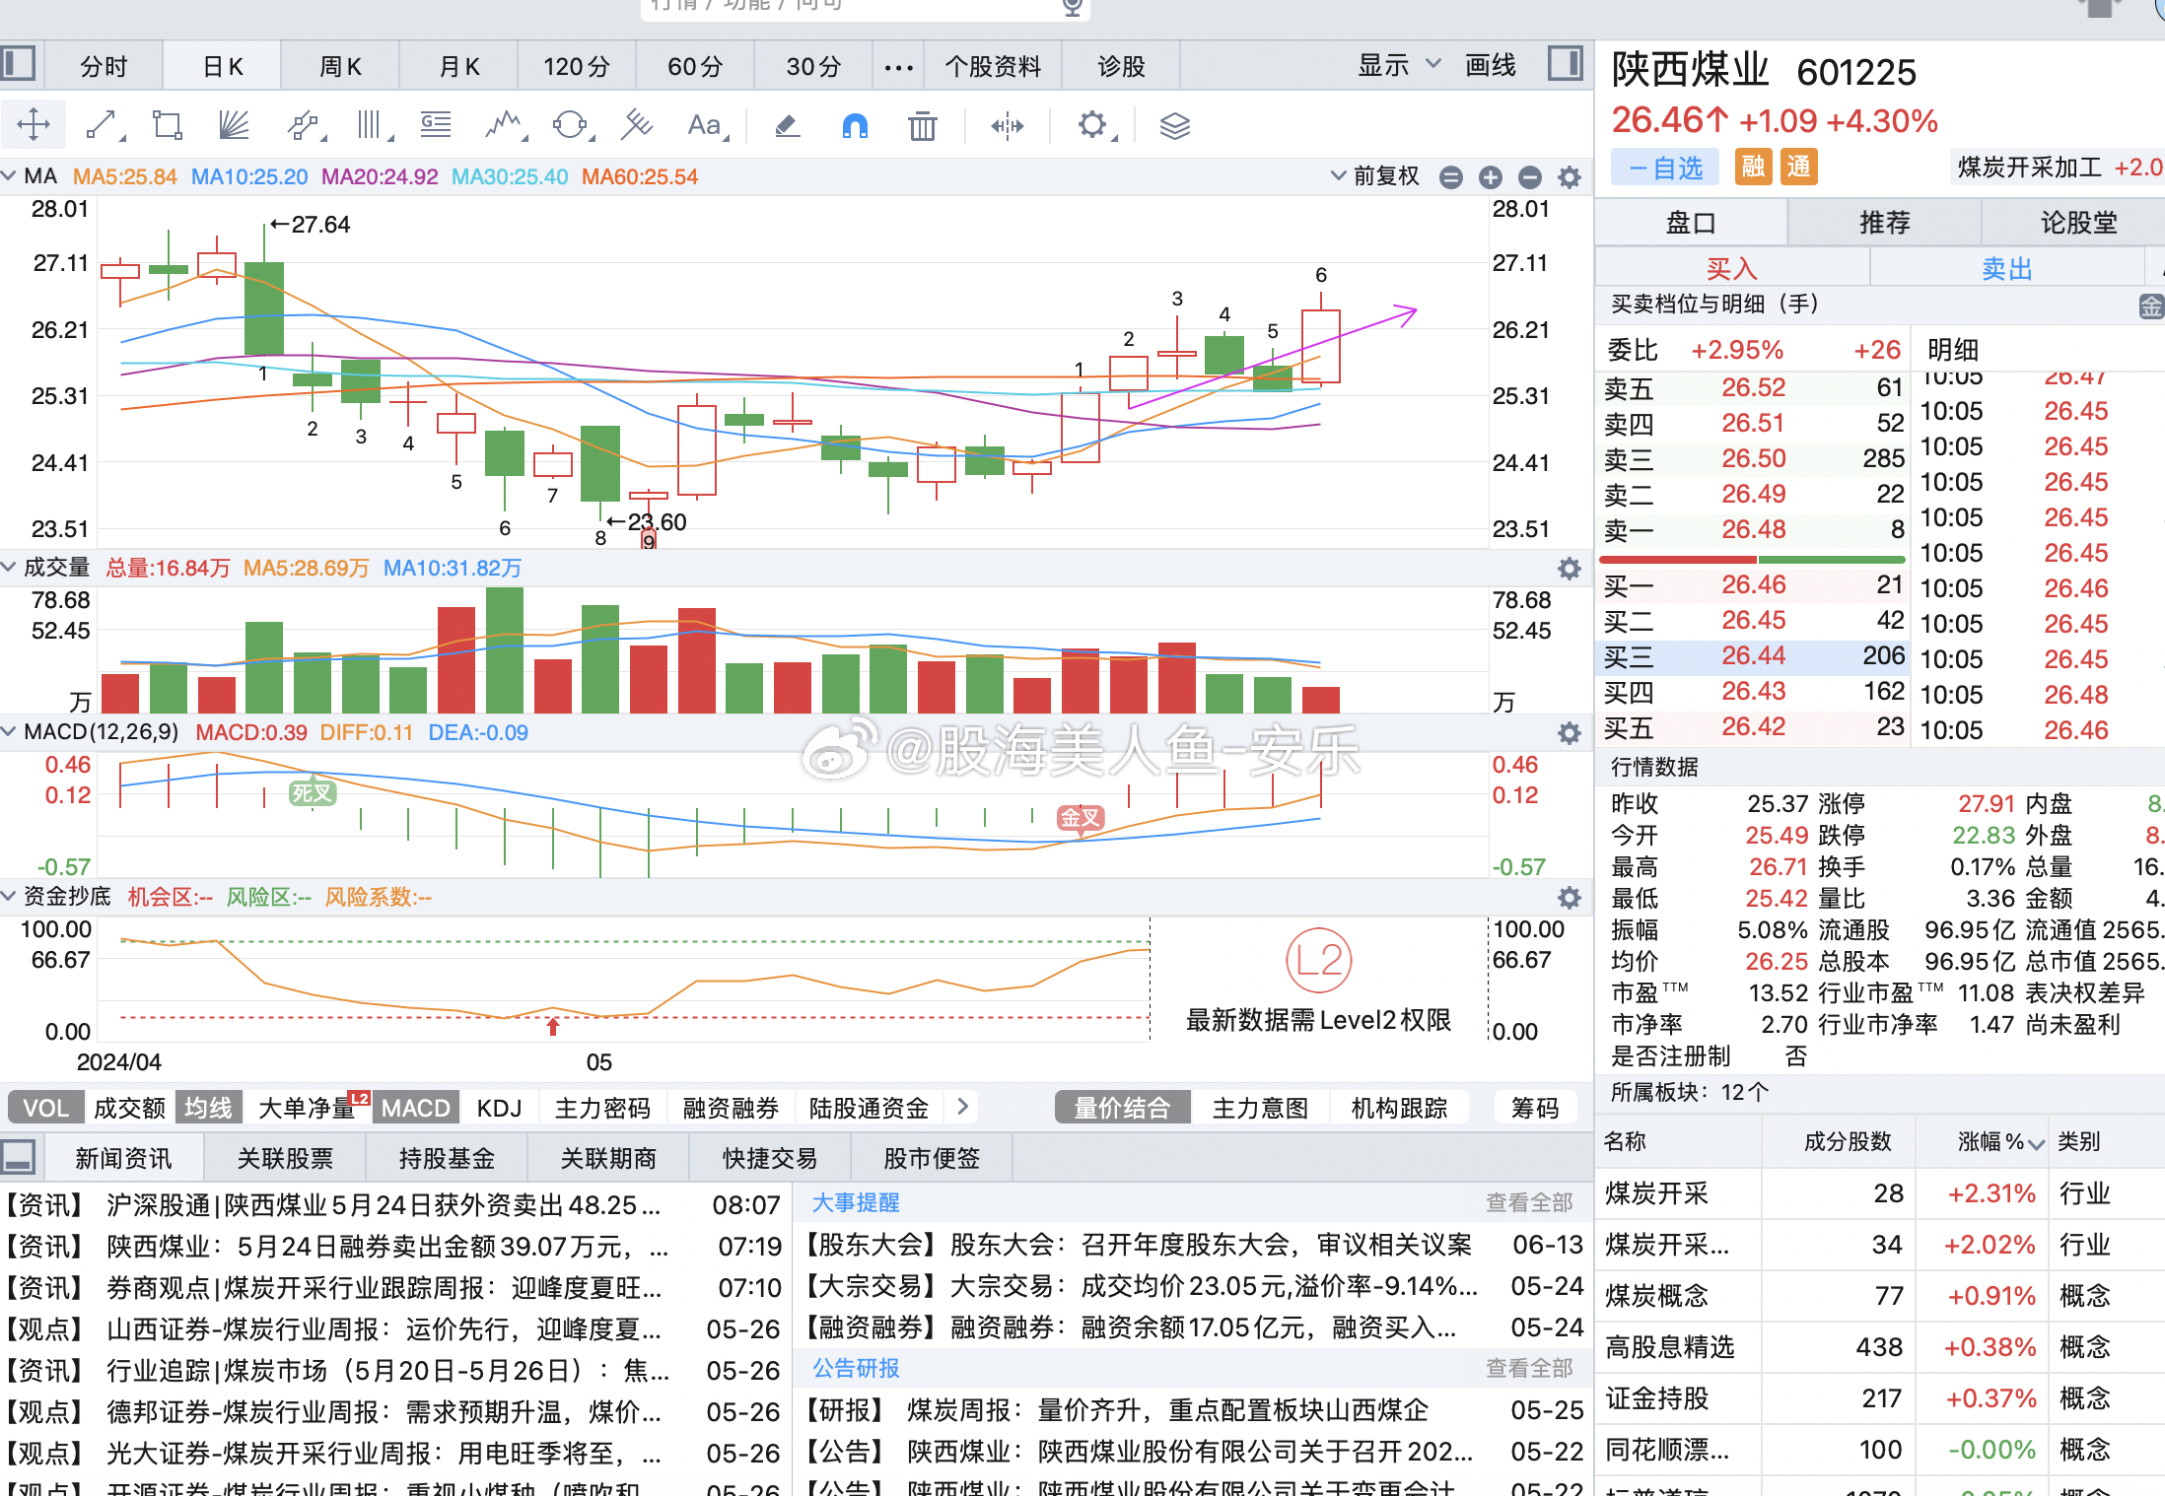
Task: Toggle the 均线 moving average indicator
Action: click(x=209, y=1107)
